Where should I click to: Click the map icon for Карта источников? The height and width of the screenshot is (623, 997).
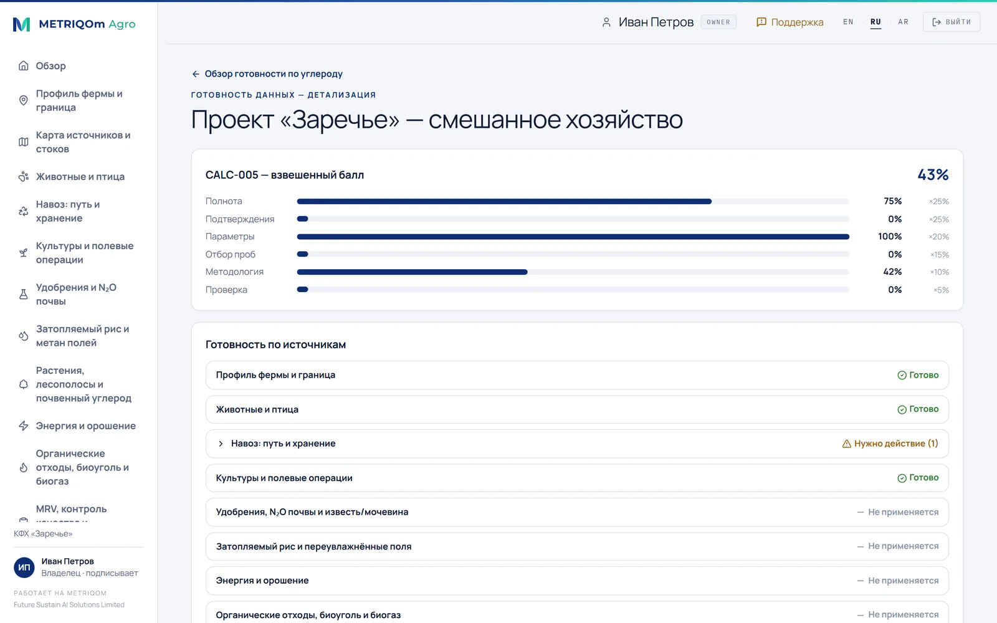coord(24,142)
